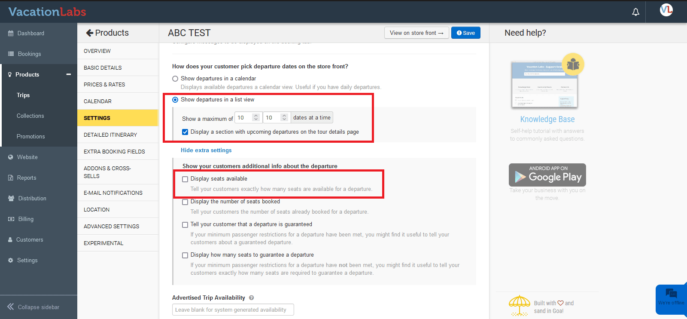The width and height of the screenshot is (687, 319).
Task: Uncheck Display a section with upcoming departures
Action: 185,132
